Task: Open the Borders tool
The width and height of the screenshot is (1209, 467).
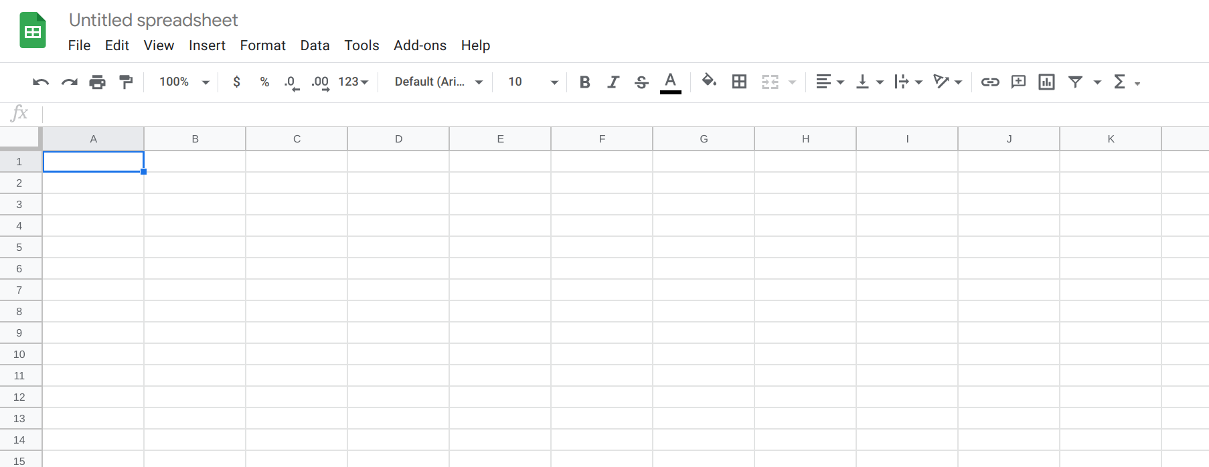Action: pos(739,82)
